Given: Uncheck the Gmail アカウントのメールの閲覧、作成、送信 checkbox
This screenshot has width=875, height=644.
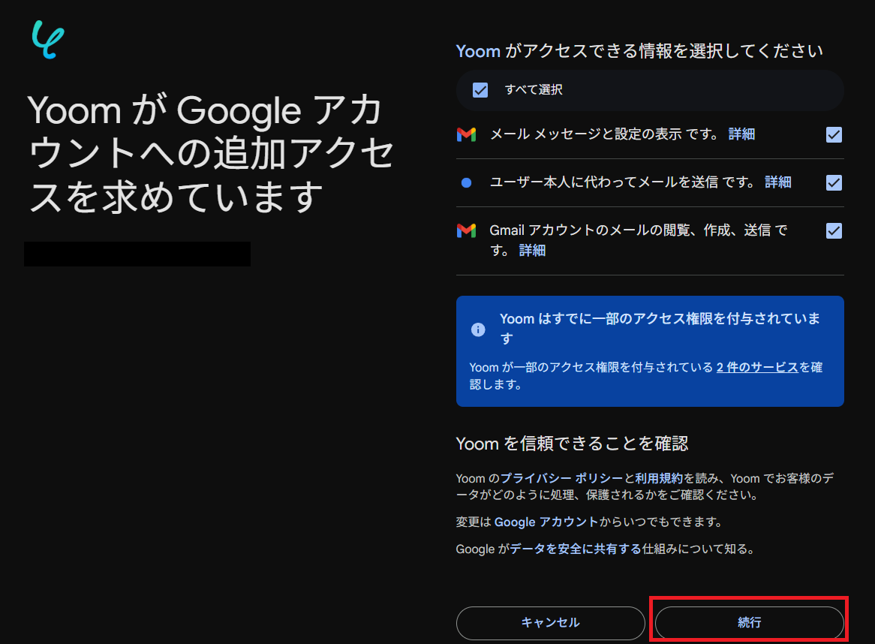Looking at the screenshot, I should coord(834,230).
